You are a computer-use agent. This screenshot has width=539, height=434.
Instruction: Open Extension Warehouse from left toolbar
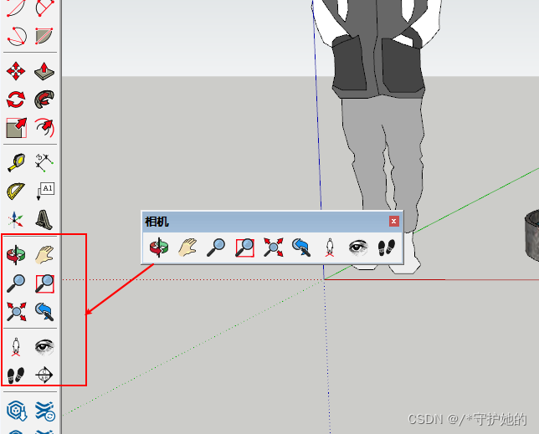pyautogui.click(x=44, y=411)
